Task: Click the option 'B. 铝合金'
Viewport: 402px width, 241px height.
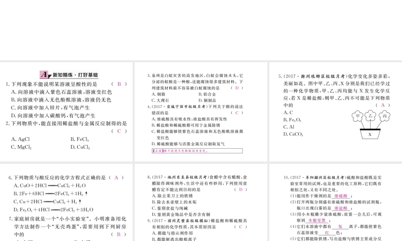Action: click(x=207, y=94)
